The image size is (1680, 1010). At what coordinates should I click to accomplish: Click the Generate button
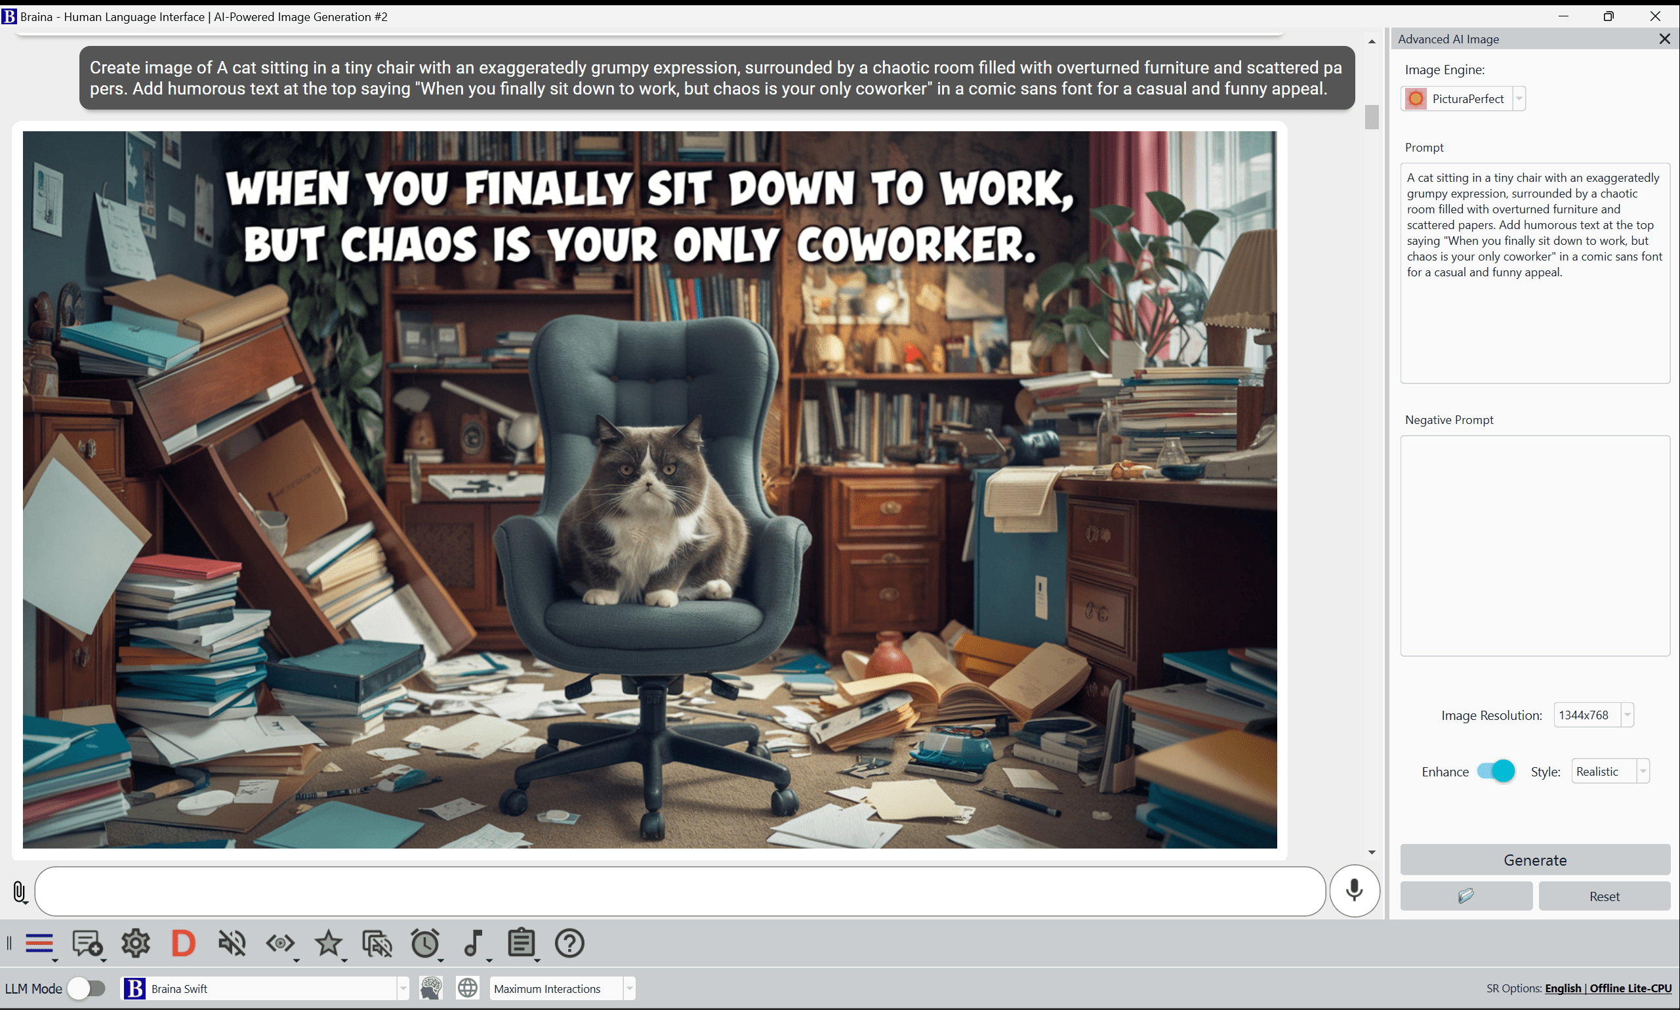[x=1536, y=860]
